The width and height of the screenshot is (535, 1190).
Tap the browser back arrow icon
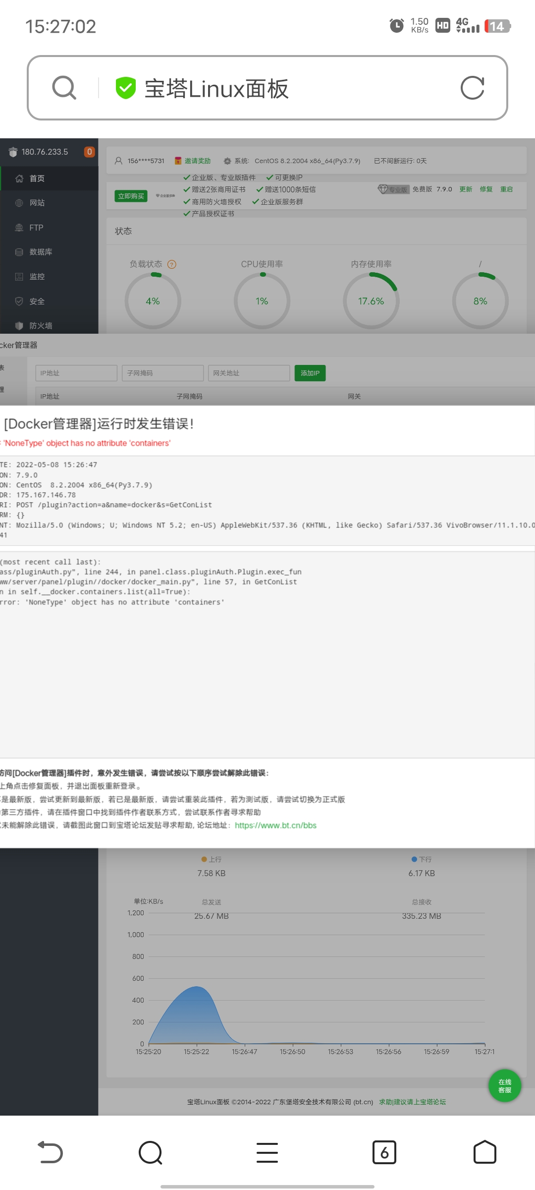click(x=50, y=1152)
